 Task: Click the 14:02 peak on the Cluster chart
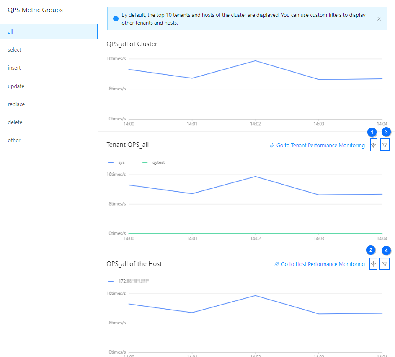pyautogui.click(x=256, y=61)
